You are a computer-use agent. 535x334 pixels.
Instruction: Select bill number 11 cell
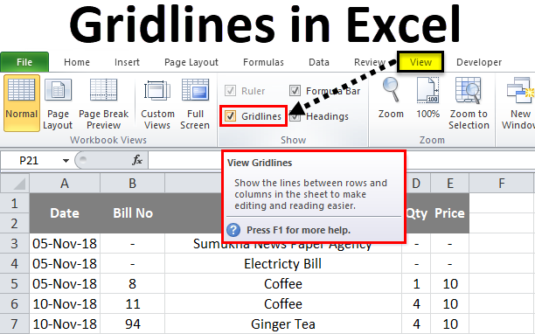click(x=132, y=304)
